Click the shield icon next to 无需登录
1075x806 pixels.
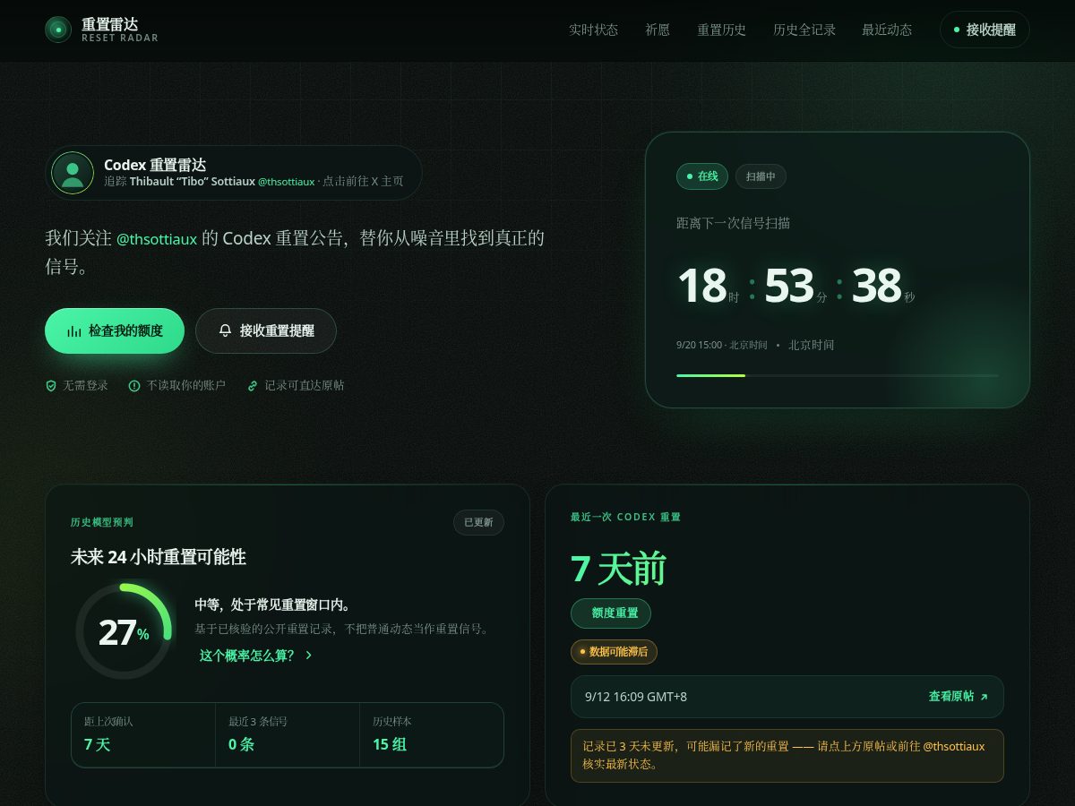click(51, 386)
